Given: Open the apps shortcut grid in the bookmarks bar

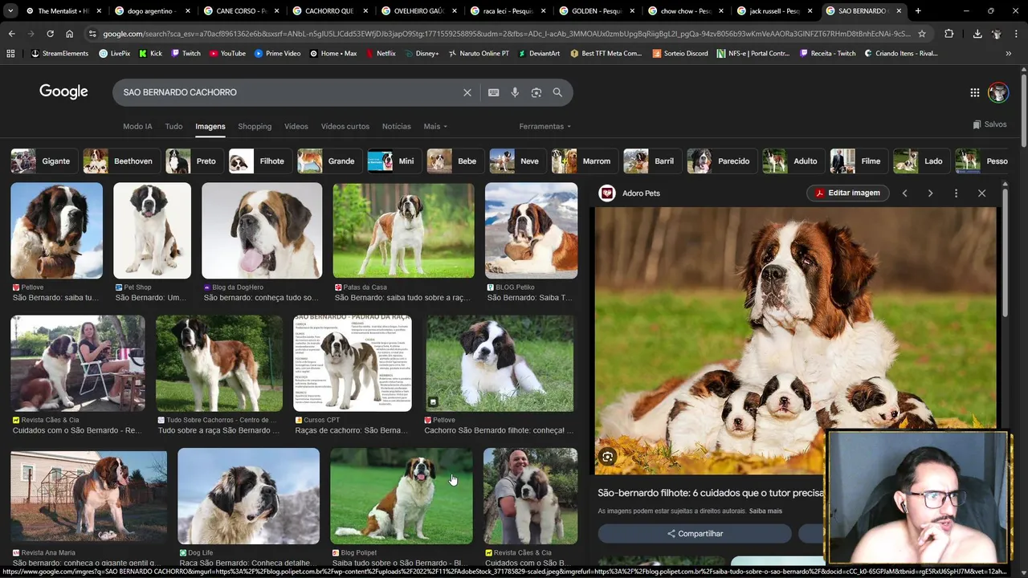Looking at the screenshot, I should tap(10, 53).
